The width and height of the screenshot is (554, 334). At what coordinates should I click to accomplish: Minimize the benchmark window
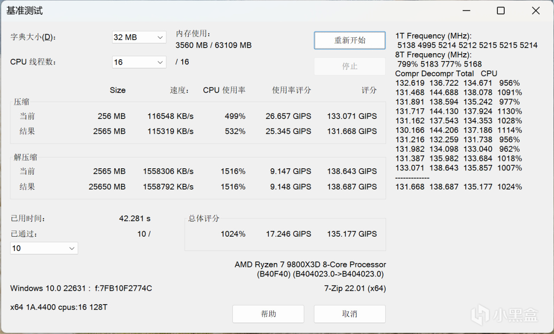pyautogui.click(x=466, y=11)
